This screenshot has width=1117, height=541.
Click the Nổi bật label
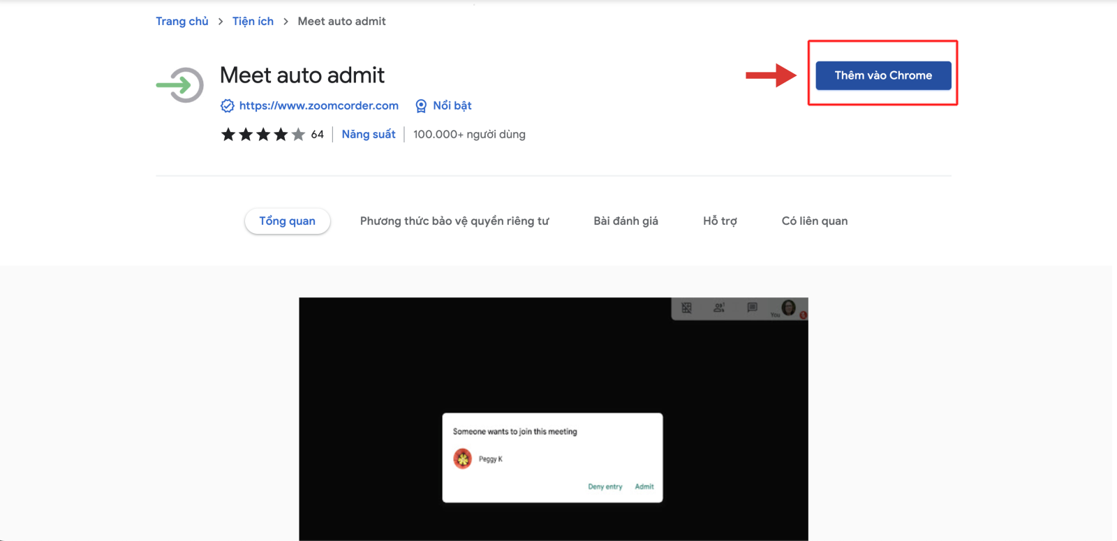click(452, 105)
